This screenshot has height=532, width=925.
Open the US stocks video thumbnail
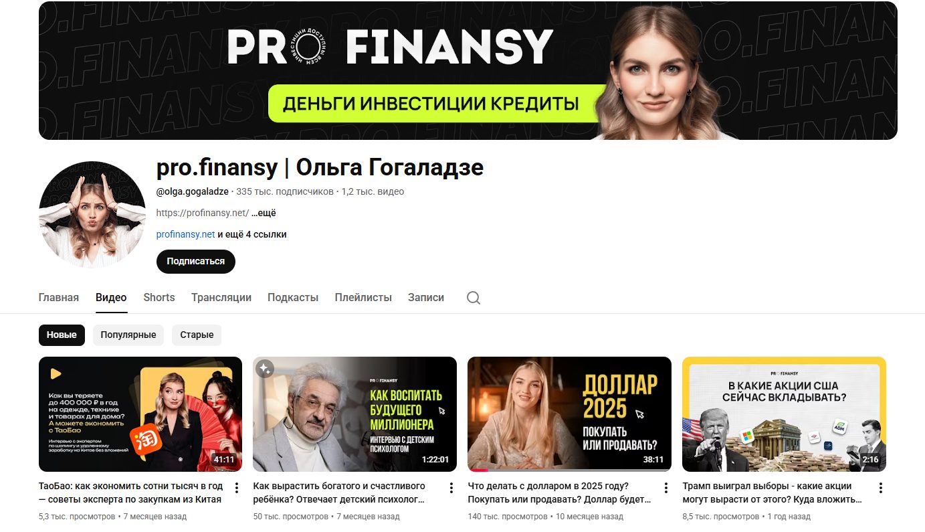click(x=784, y=414)
